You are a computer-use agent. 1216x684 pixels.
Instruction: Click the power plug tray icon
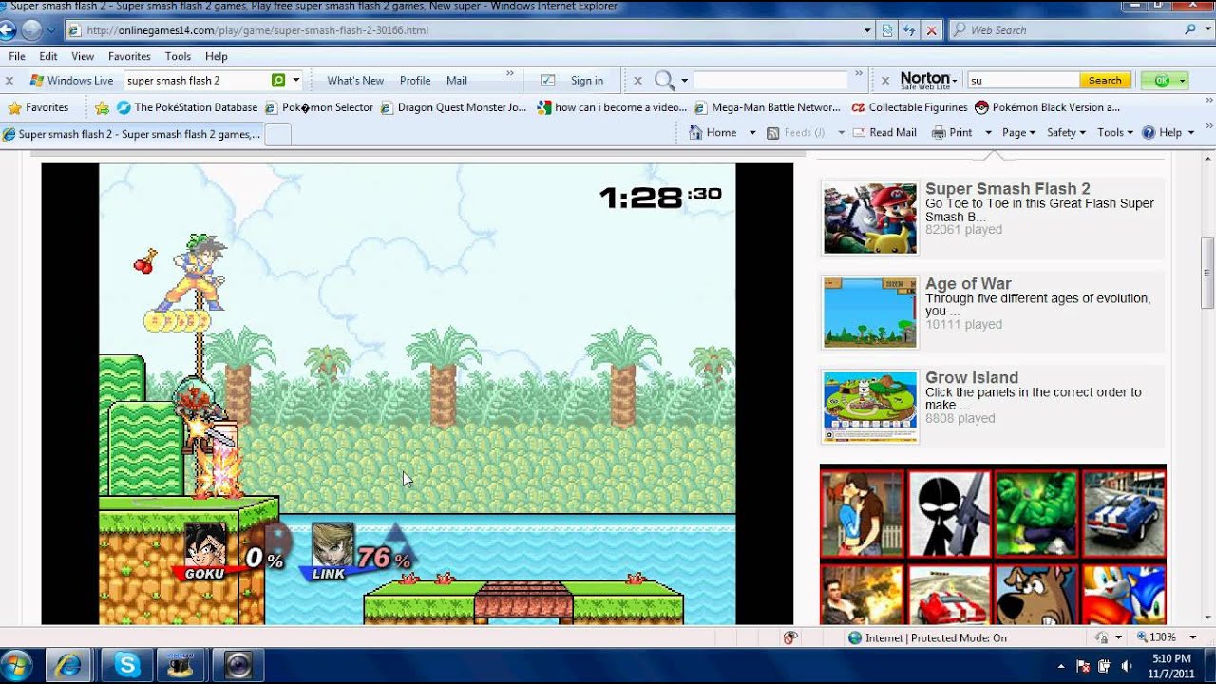[x=1105, y=666]
